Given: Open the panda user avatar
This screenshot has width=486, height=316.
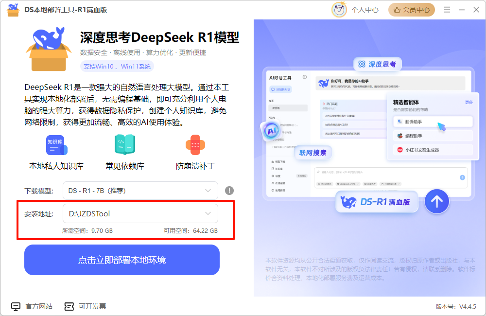Looking at the screenshot, I should pos(339,10).
